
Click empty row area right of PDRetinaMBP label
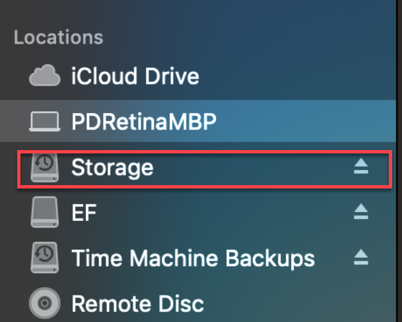coord(304,122)
